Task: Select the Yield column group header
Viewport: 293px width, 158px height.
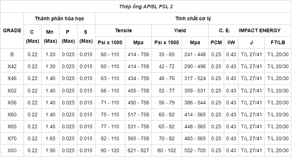Action: coord(180,30)
